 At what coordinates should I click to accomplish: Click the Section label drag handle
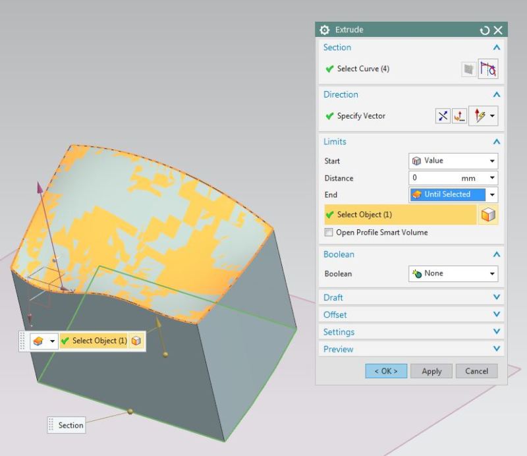(x=51, y=425)
